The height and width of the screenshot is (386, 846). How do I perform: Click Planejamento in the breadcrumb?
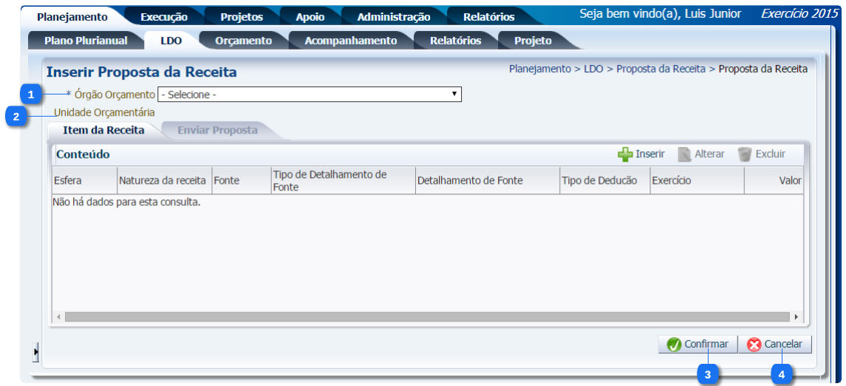tap(539, 69)
